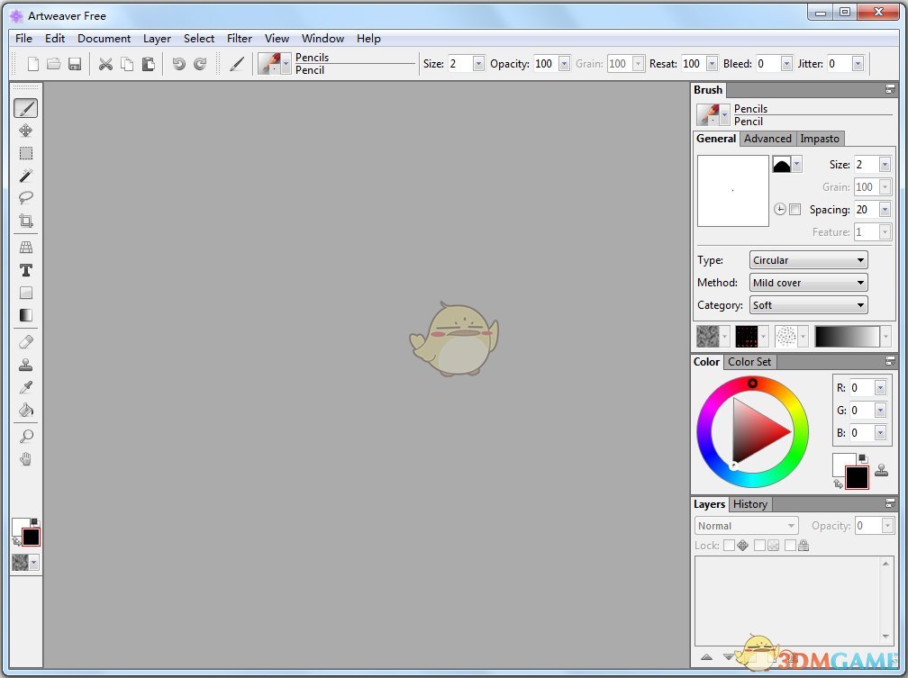Activate the Paint Bucket tool
Image resolution: width=908 pixels, height=678 pixels.
(x=25, y=410)
